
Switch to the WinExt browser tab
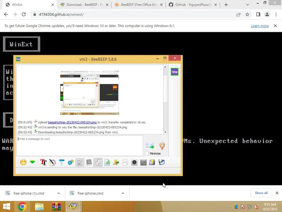click(30, 5)
